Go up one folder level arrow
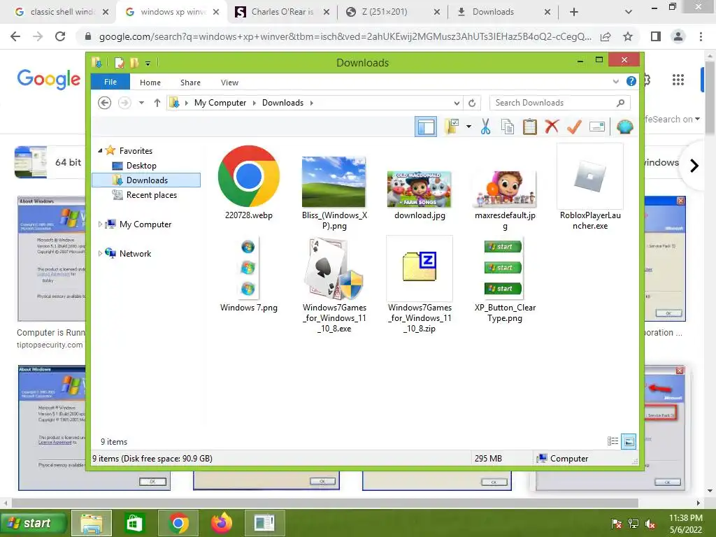 coord(157,103)
